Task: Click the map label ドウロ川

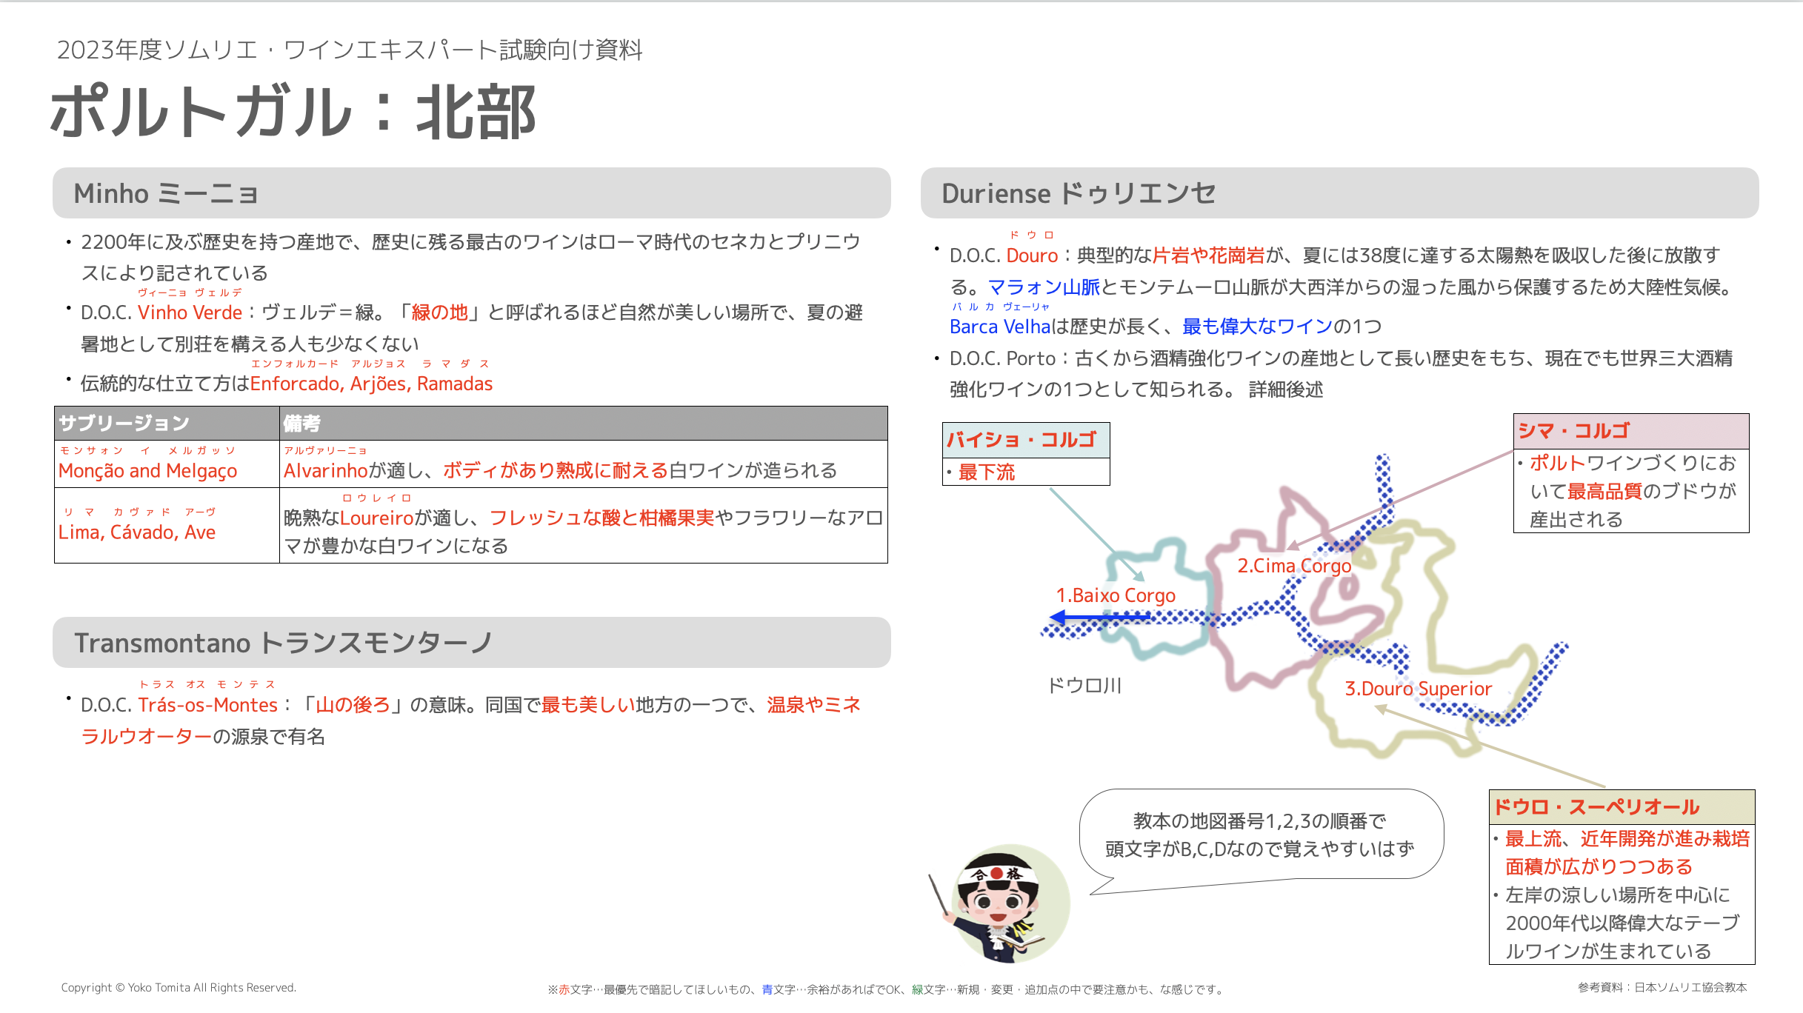Action: (x=1084, y=686)
